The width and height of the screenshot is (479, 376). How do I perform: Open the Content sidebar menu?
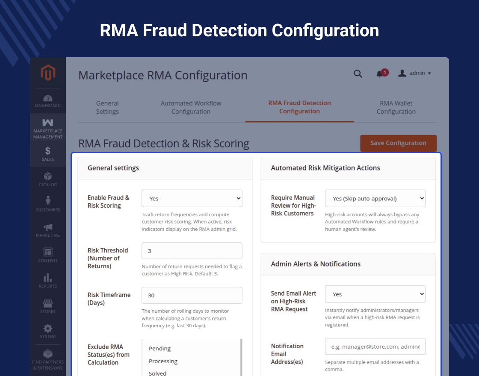click(48, 255)
